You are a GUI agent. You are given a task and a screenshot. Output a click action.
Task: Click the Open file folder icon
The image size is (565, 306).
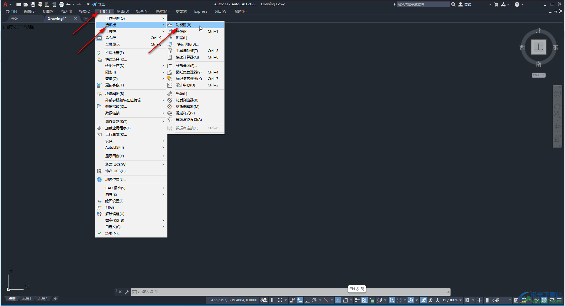pos(26,4)
